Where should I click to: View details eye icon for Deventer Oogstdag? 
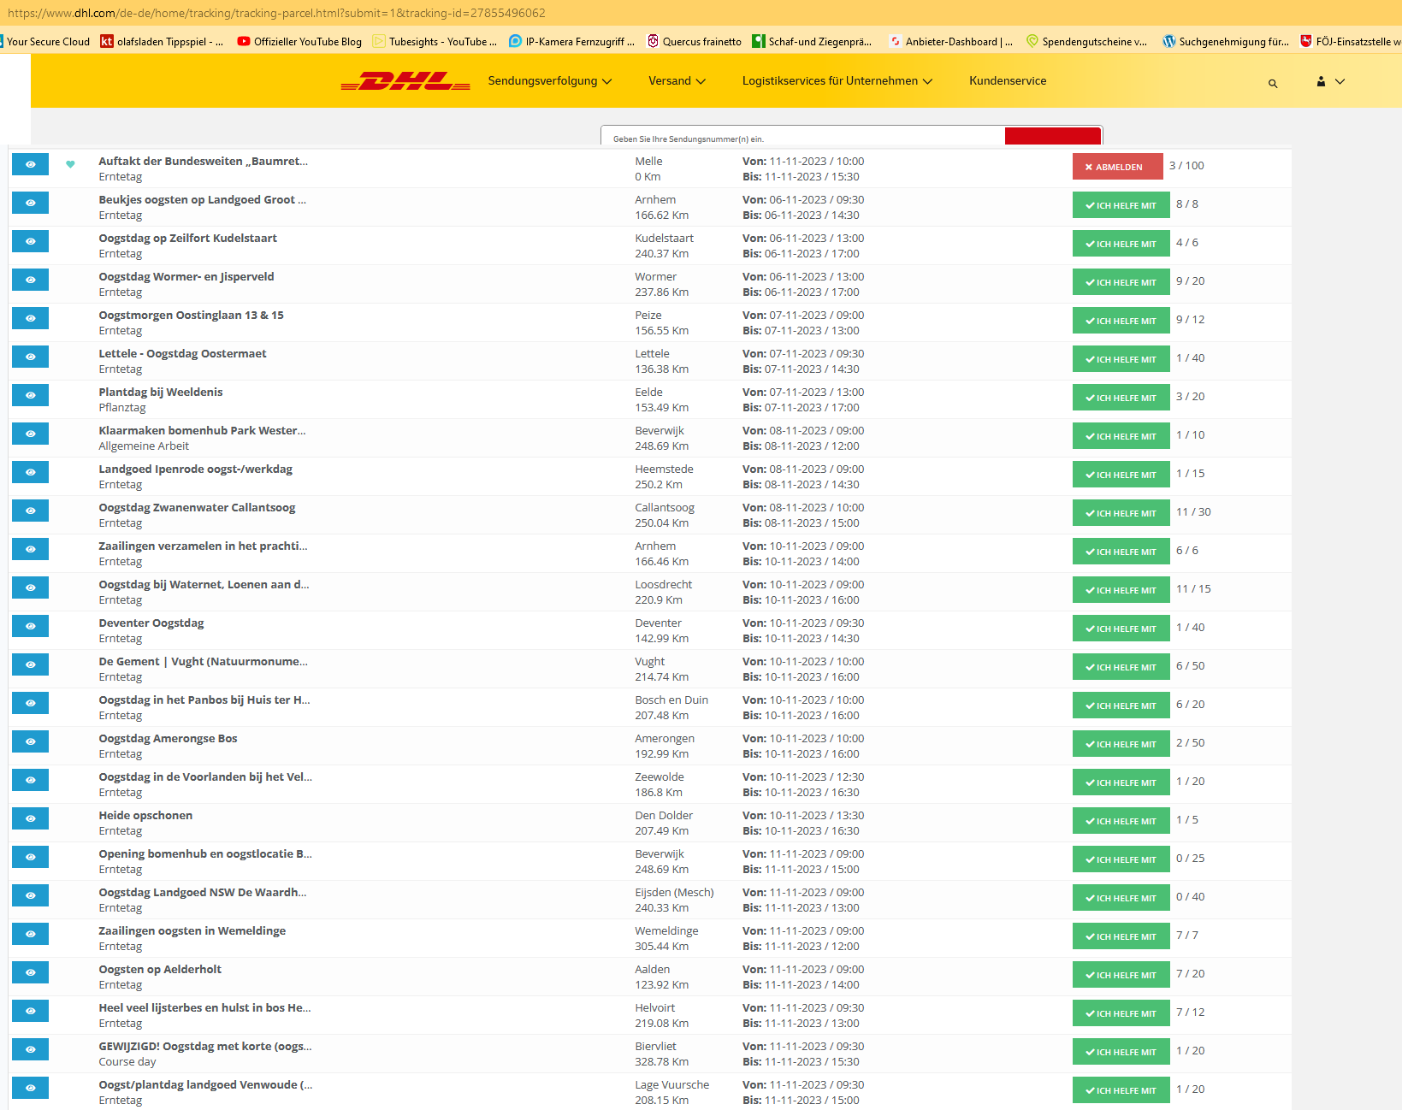(x=30, y=626)
